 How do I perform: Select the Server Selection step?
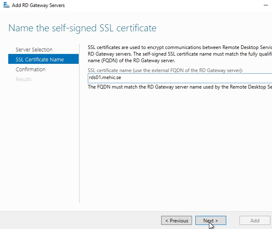click(x=34, y=49)
